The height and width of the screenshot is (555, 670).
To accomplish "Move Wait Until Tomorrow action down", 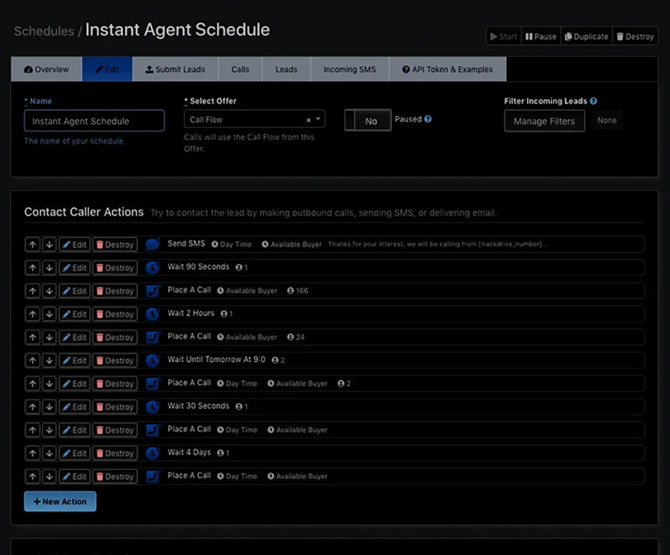I will 49,360.
